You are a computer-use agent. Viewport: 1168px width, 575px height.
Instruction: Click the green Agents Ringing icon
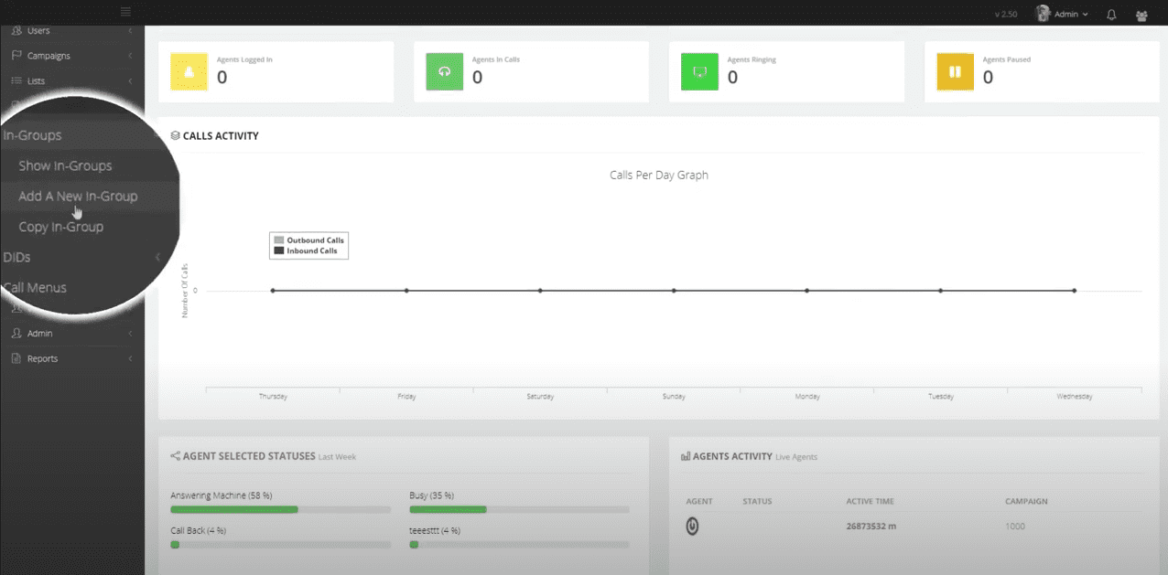700,72
